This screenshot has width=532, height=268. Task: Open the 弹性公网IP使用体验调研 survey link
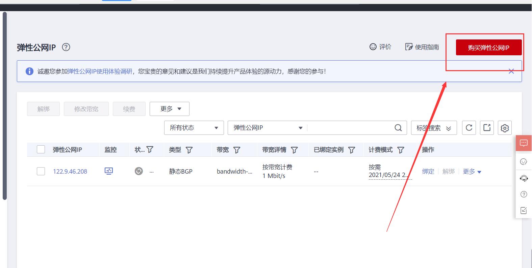pyautogui.click(x=100, y=71)
